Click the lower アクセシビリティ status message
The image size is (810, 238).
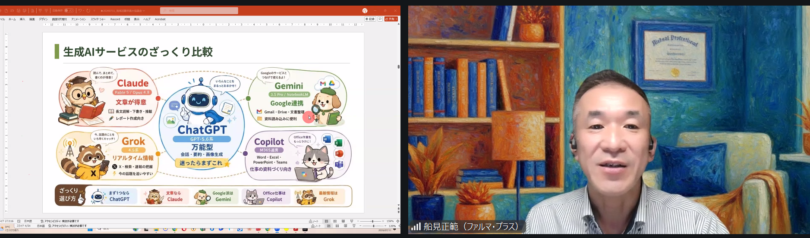[67, 226]
